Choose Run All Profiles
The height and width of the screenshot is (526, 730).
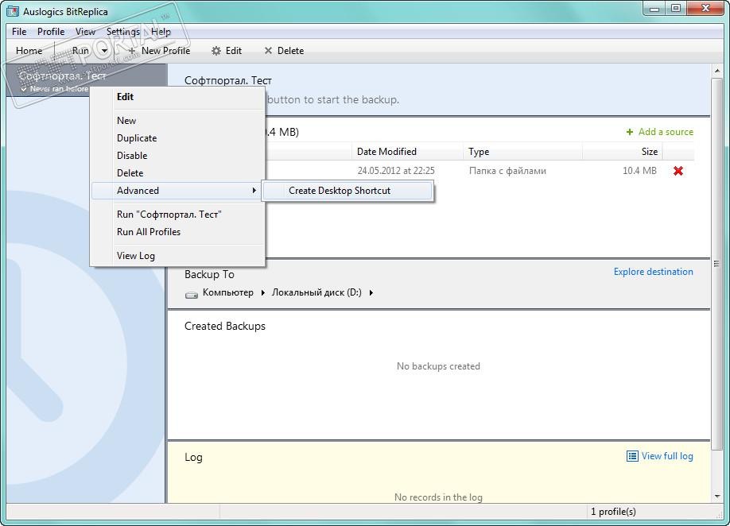coord(177,231)
